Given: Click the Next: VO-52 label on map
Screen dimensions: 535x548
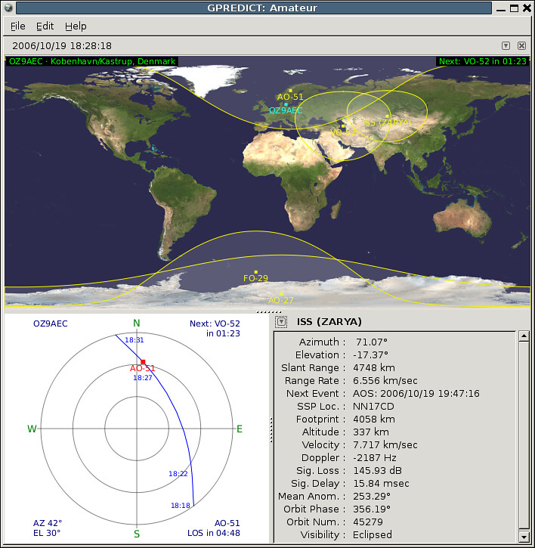Looking at the screenshot, I should click(x=483, y=61).
